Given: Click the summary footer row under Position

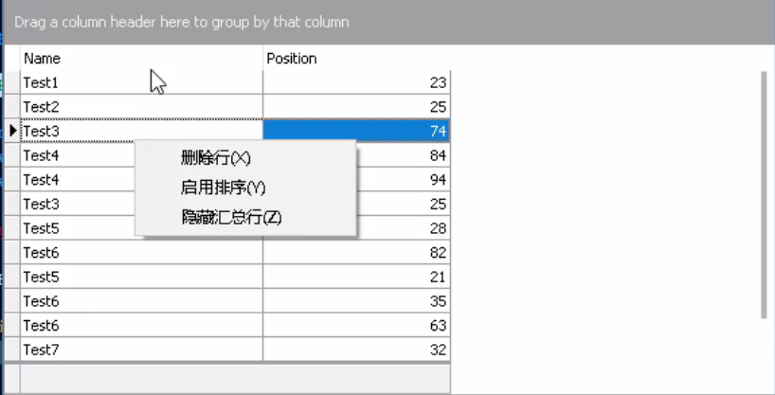Looking at the screenshot, I should [x=356, y=379].
